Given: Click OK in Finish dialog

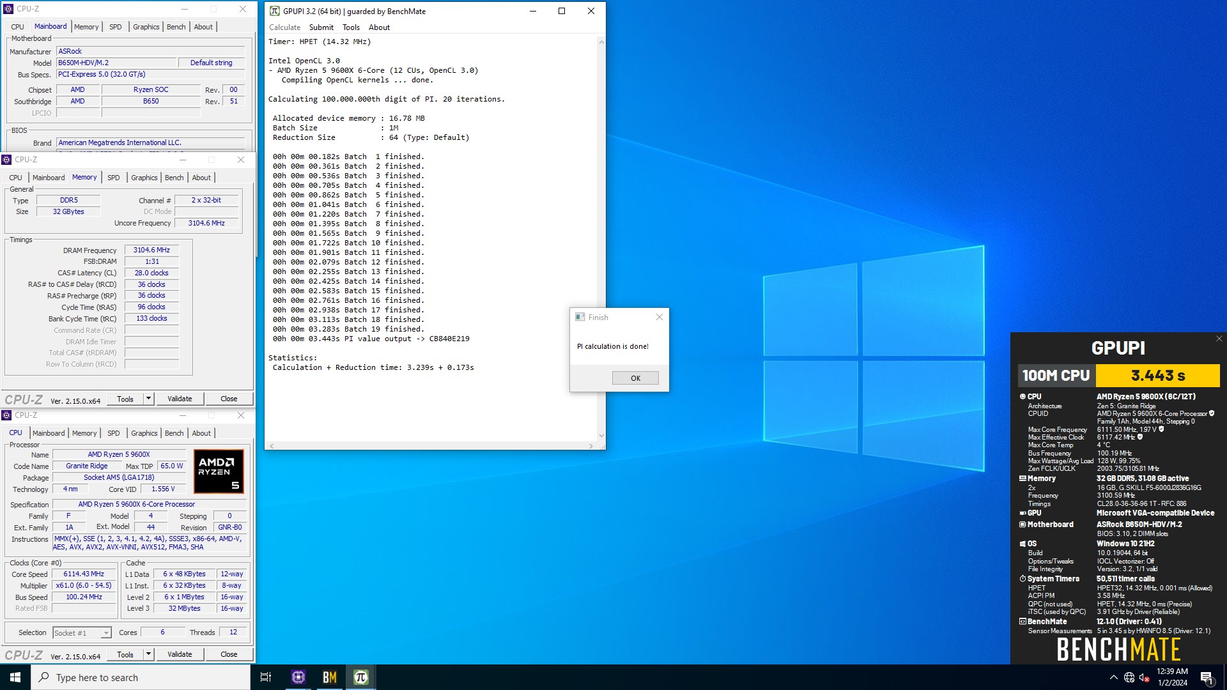Looking at the screenshot, I should tap(635, 378).
